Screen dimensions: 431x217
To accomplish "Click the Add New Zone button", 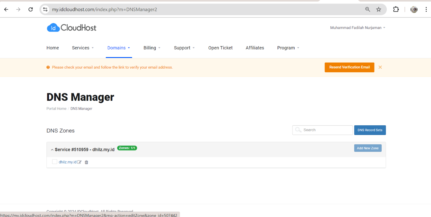I will click(368, 148).
